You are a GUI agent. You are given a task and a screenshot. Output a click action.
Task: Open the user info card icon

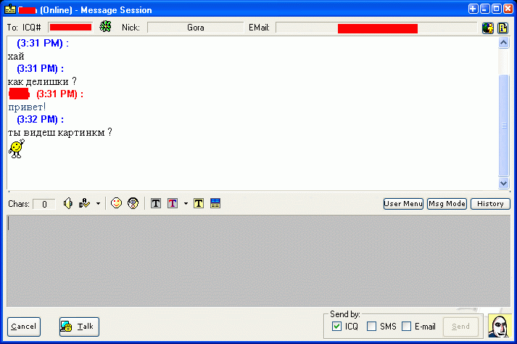[x=502, y=28]
